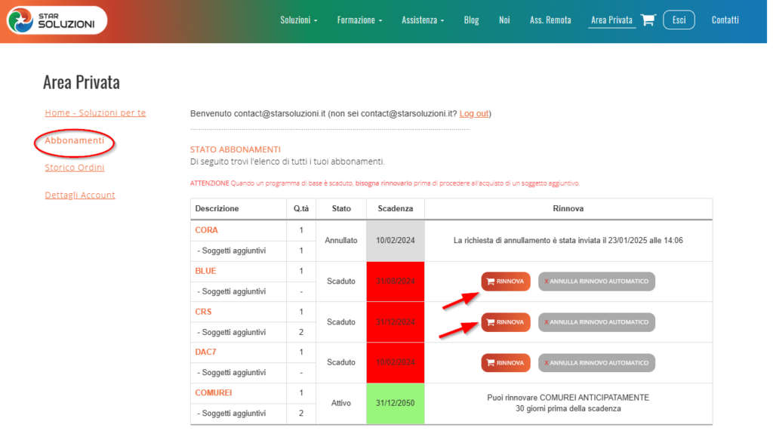Open the BLUE subscription link
Screen dimensions: 773x443
coord(205,271)
